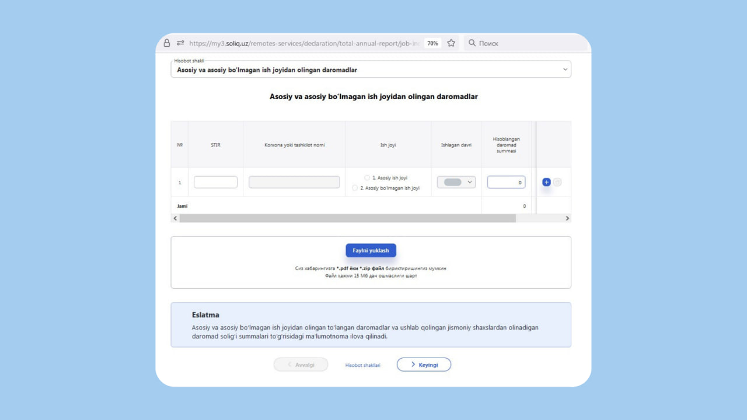The height and width of the screenshot is (420, 747).
Task: Click the 70% zoom level badge
Action: click(x=432, y=43)
